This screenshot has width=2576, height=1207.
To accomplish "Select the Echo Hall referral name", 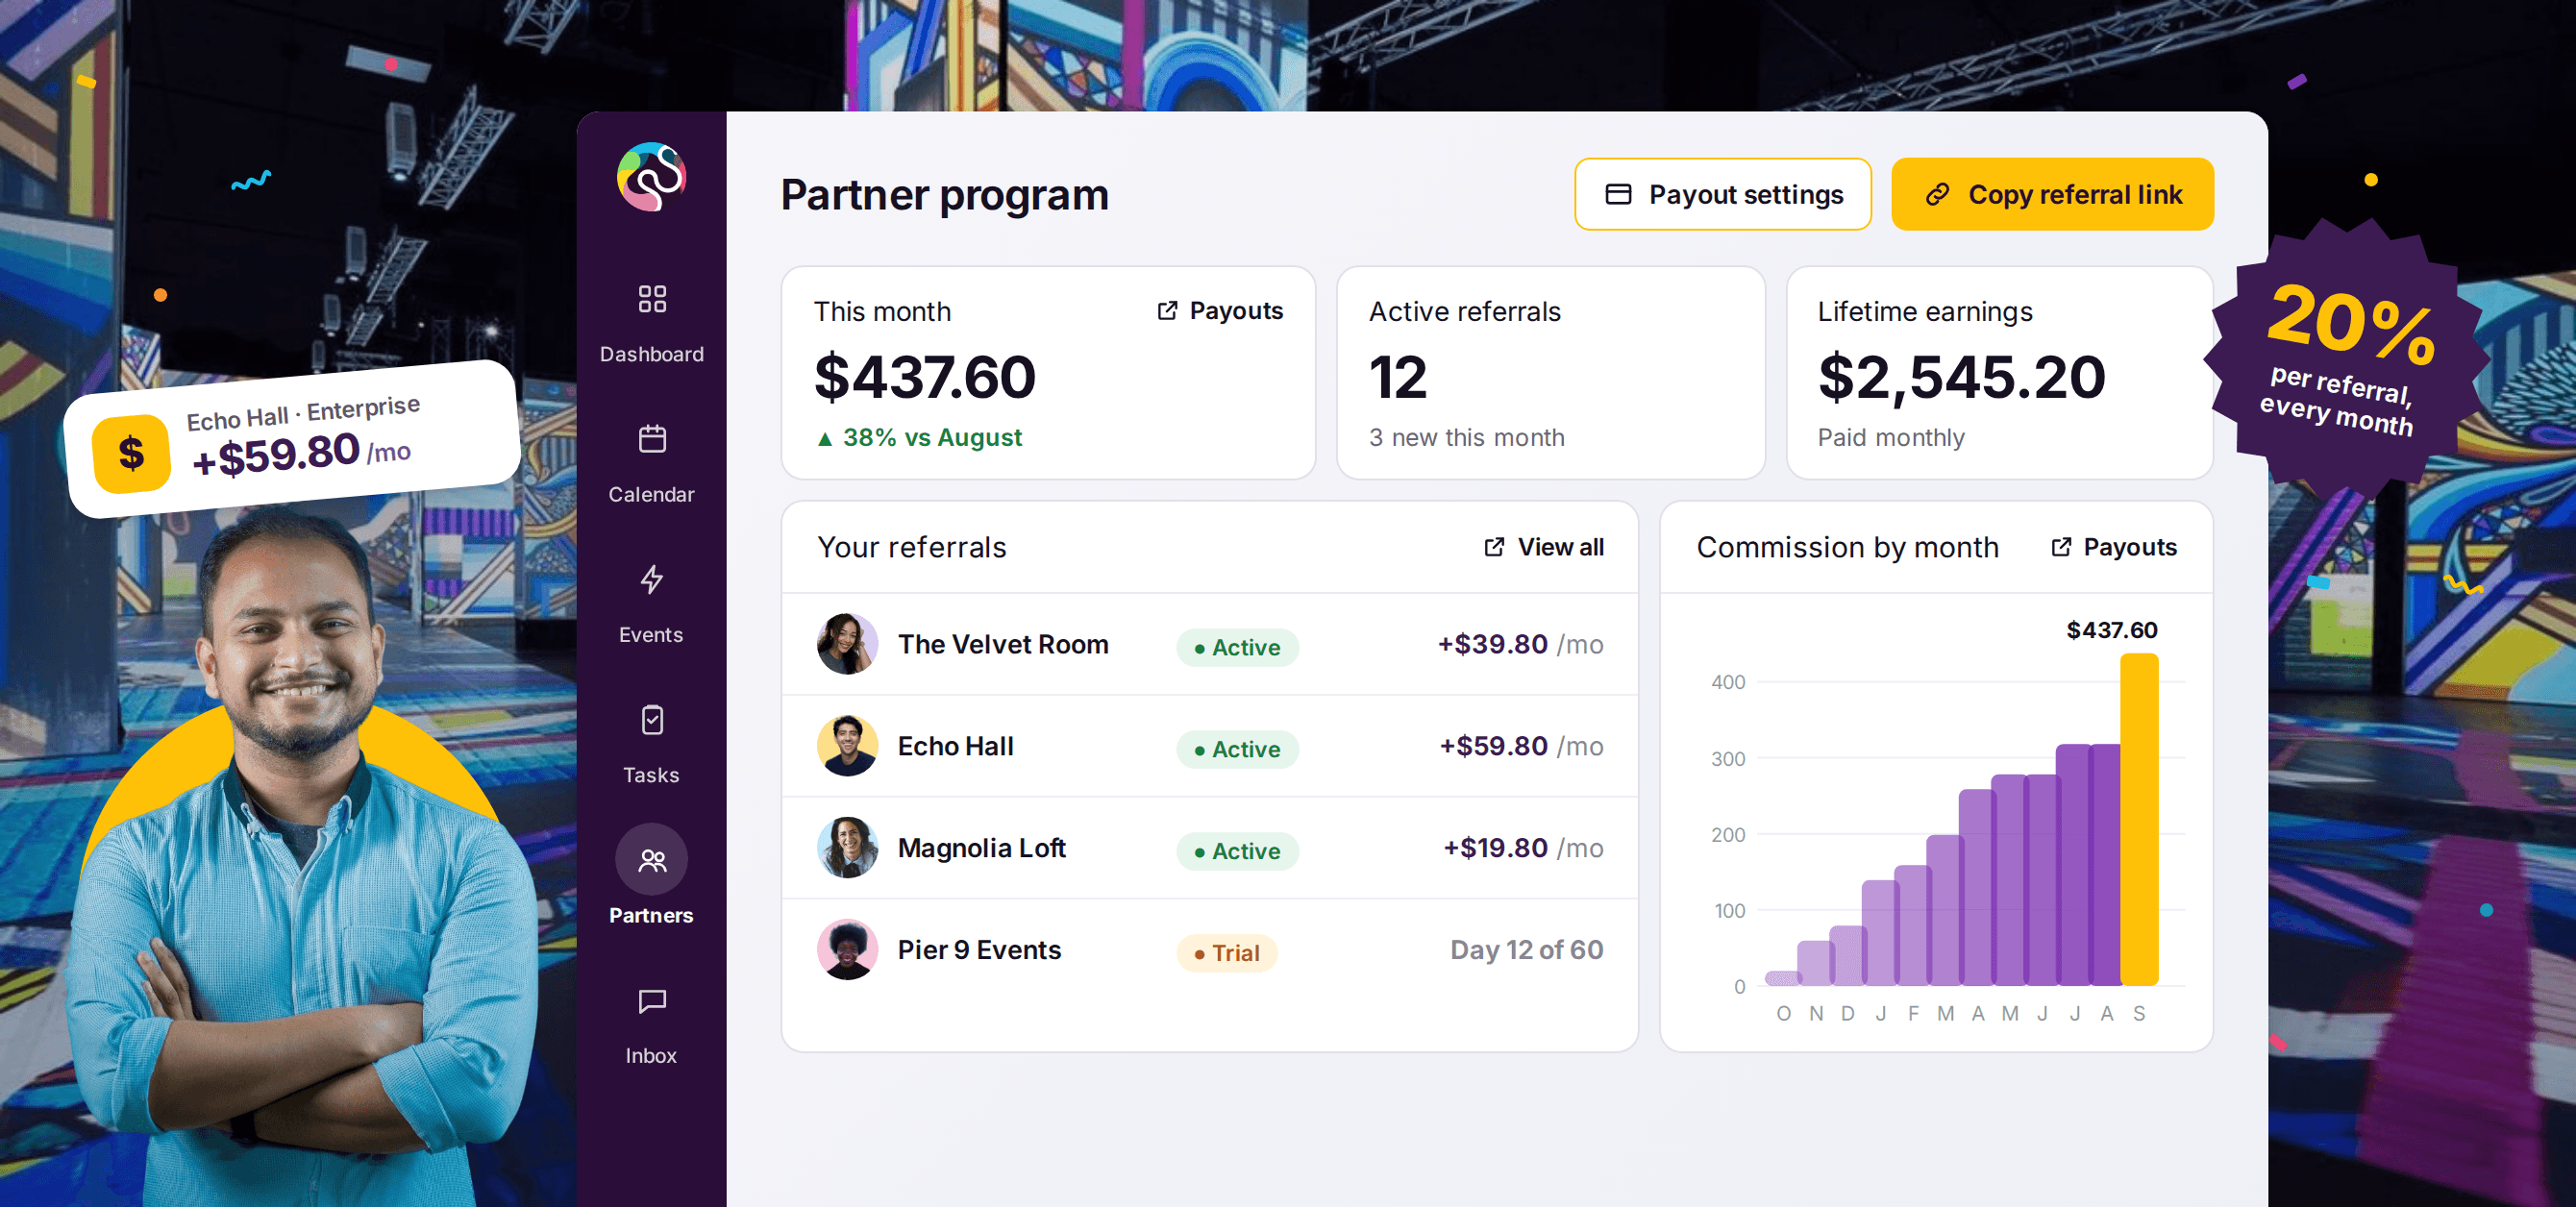I will pos(955,746).
